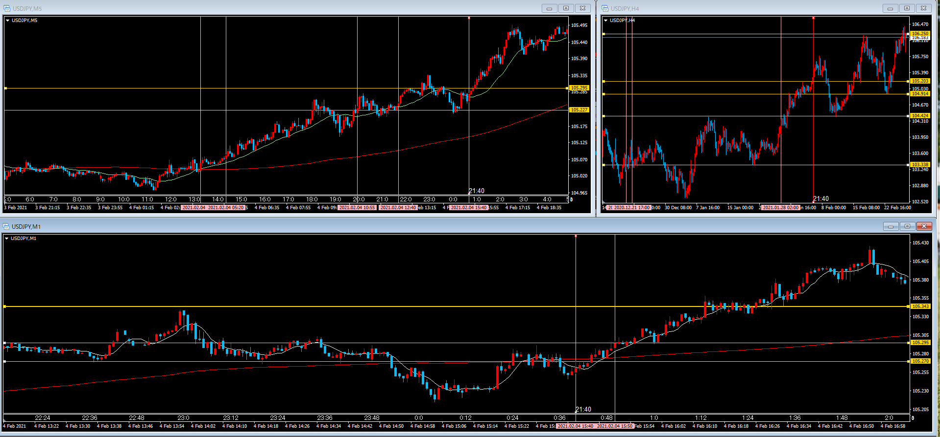
Task: Close the USDJPY,M1 chart window
Action: tap(924, 226)
